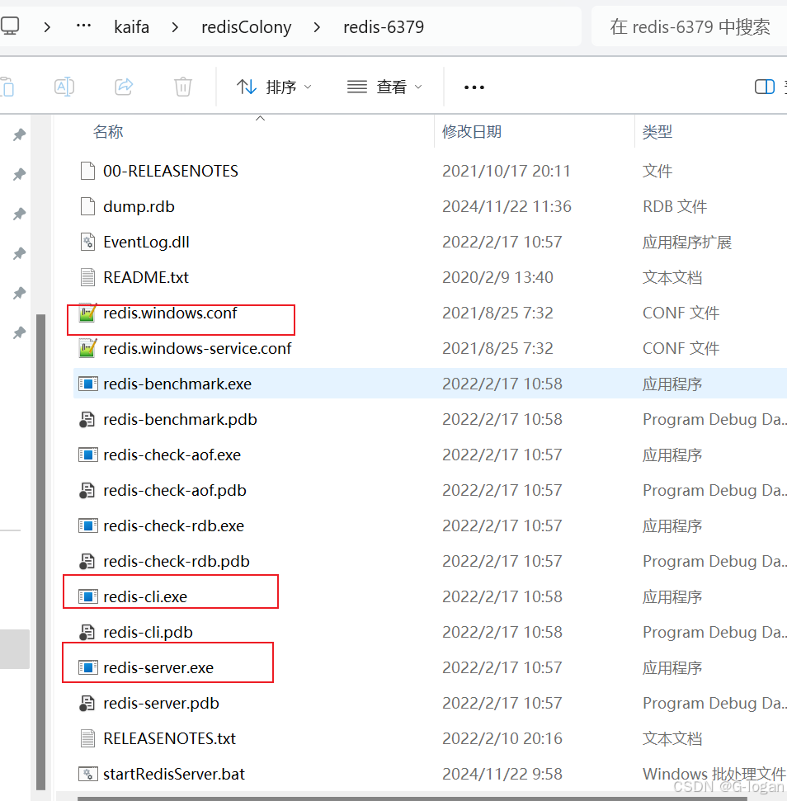Open the 查看 view dropdown
Image resolution: width=787 pixels, height=801 pixels.
(384, 87)
